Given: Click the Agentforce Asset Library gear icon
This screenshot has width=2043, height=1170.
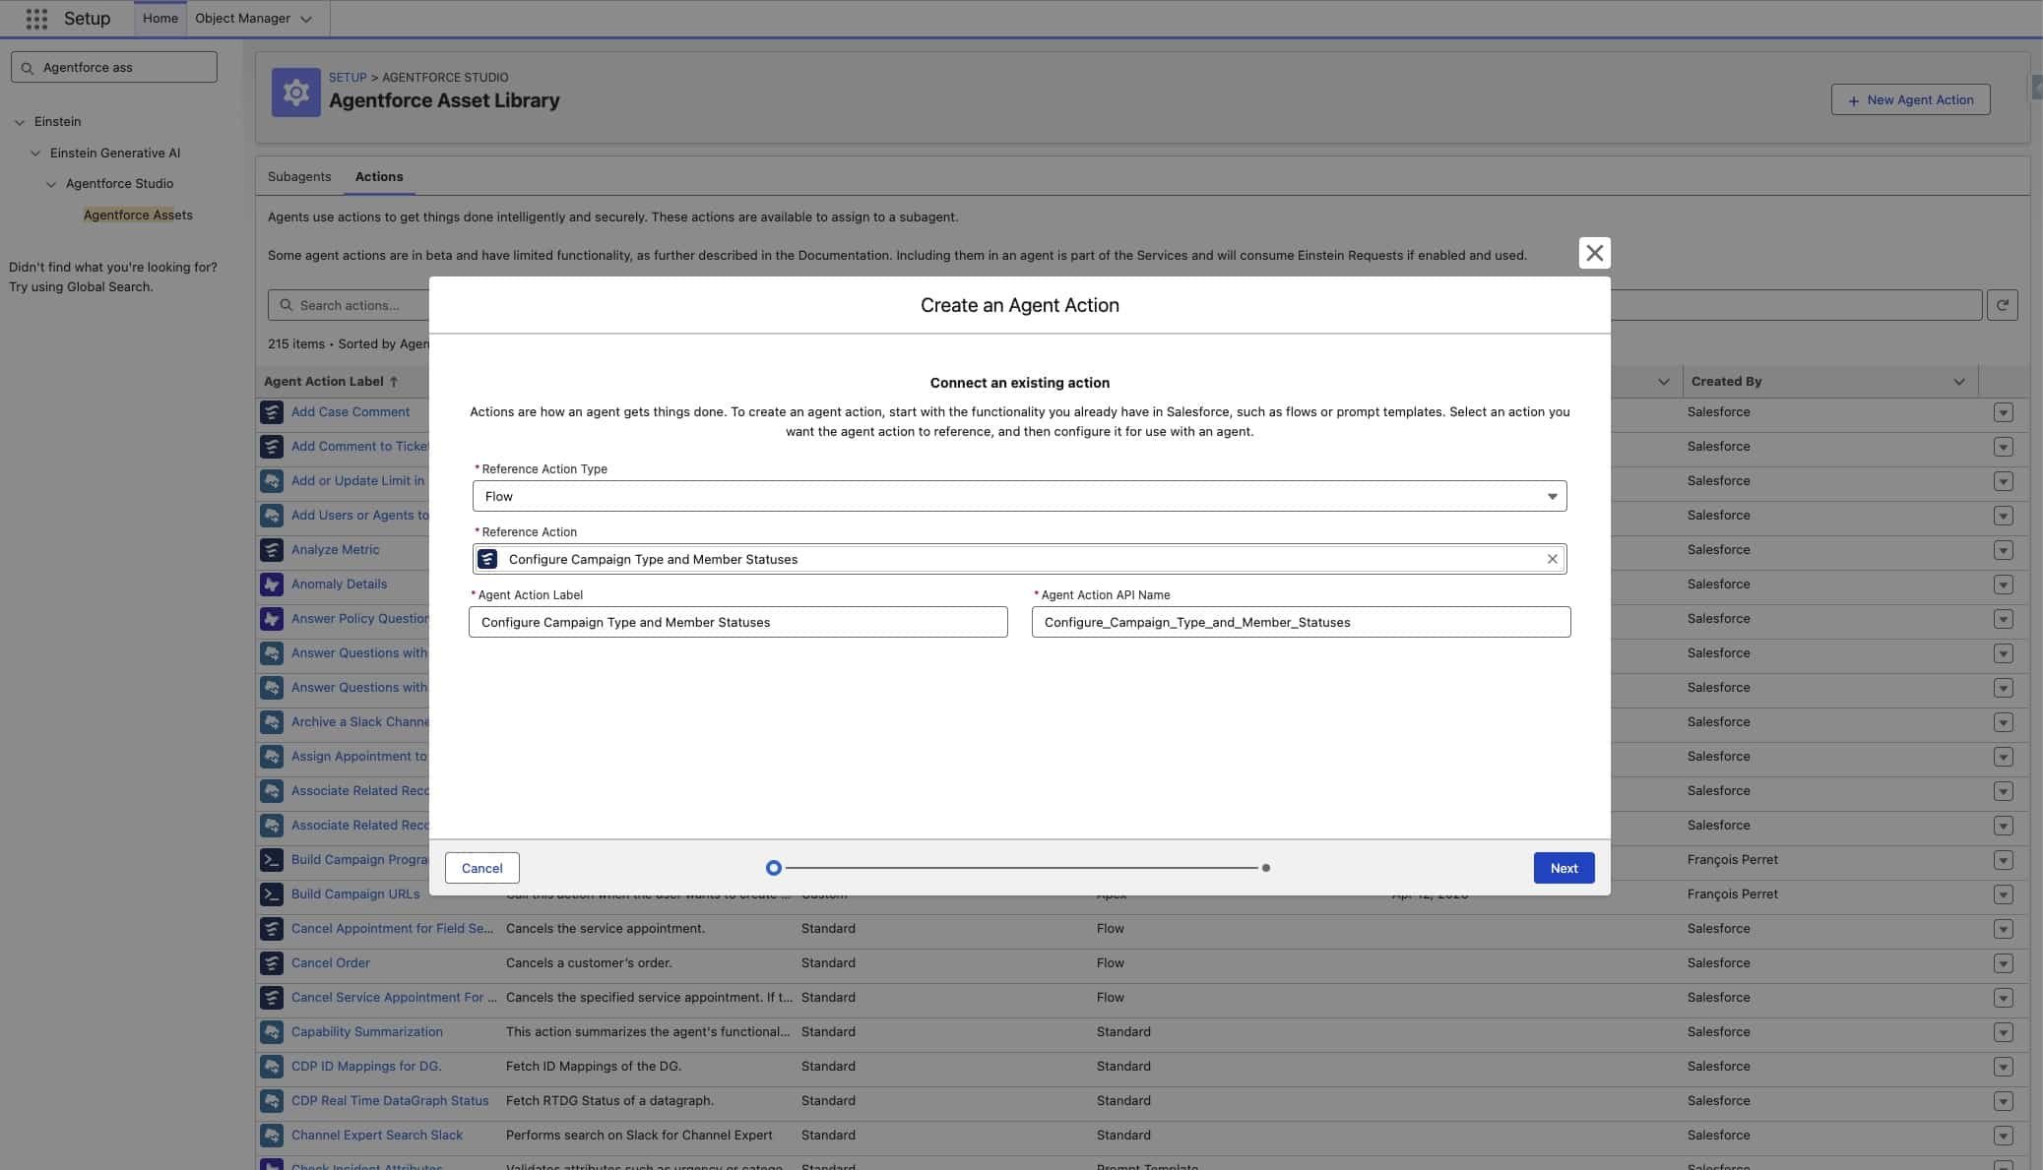Looking at the screenshot, I should pyautogui.click(x=295, y=92).
